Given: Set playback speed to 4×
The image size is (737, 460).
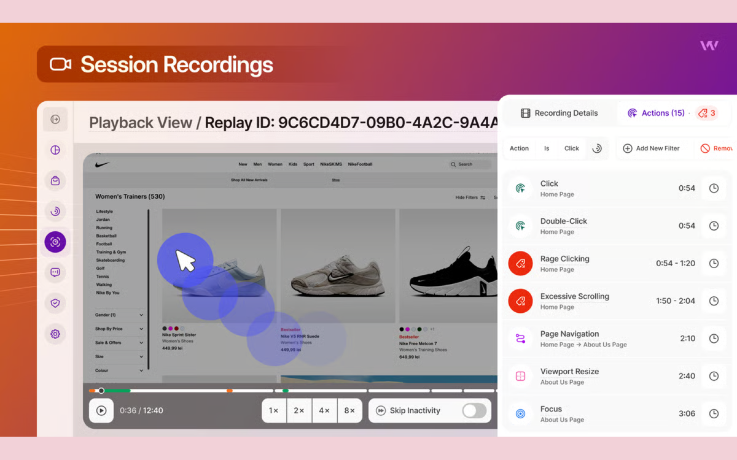Looking at the screenshot, I should (324, 410).
